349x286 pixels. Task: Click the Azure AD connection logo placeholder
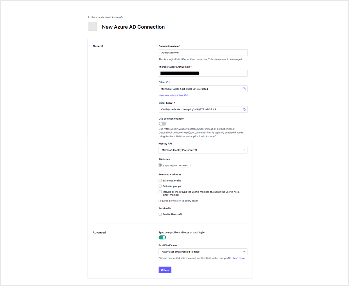[x=92, y=27]
